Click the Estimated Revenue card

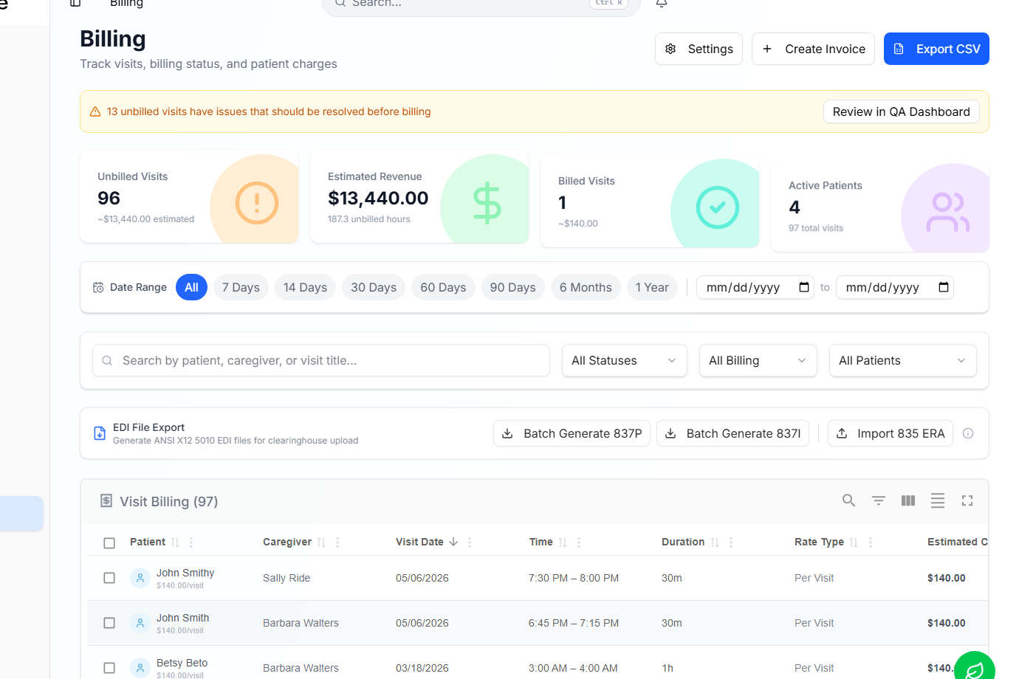click(x=419, y=198)
